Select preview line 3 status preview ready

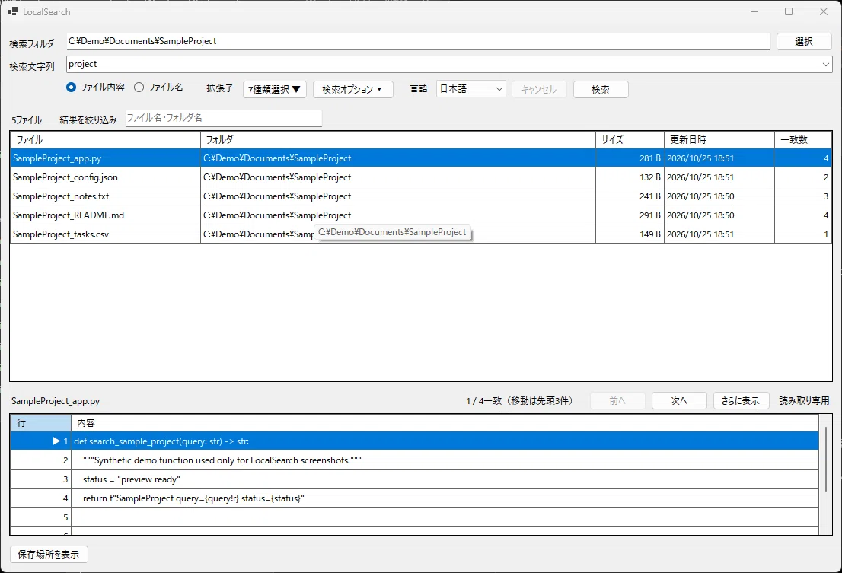[415, 479]
